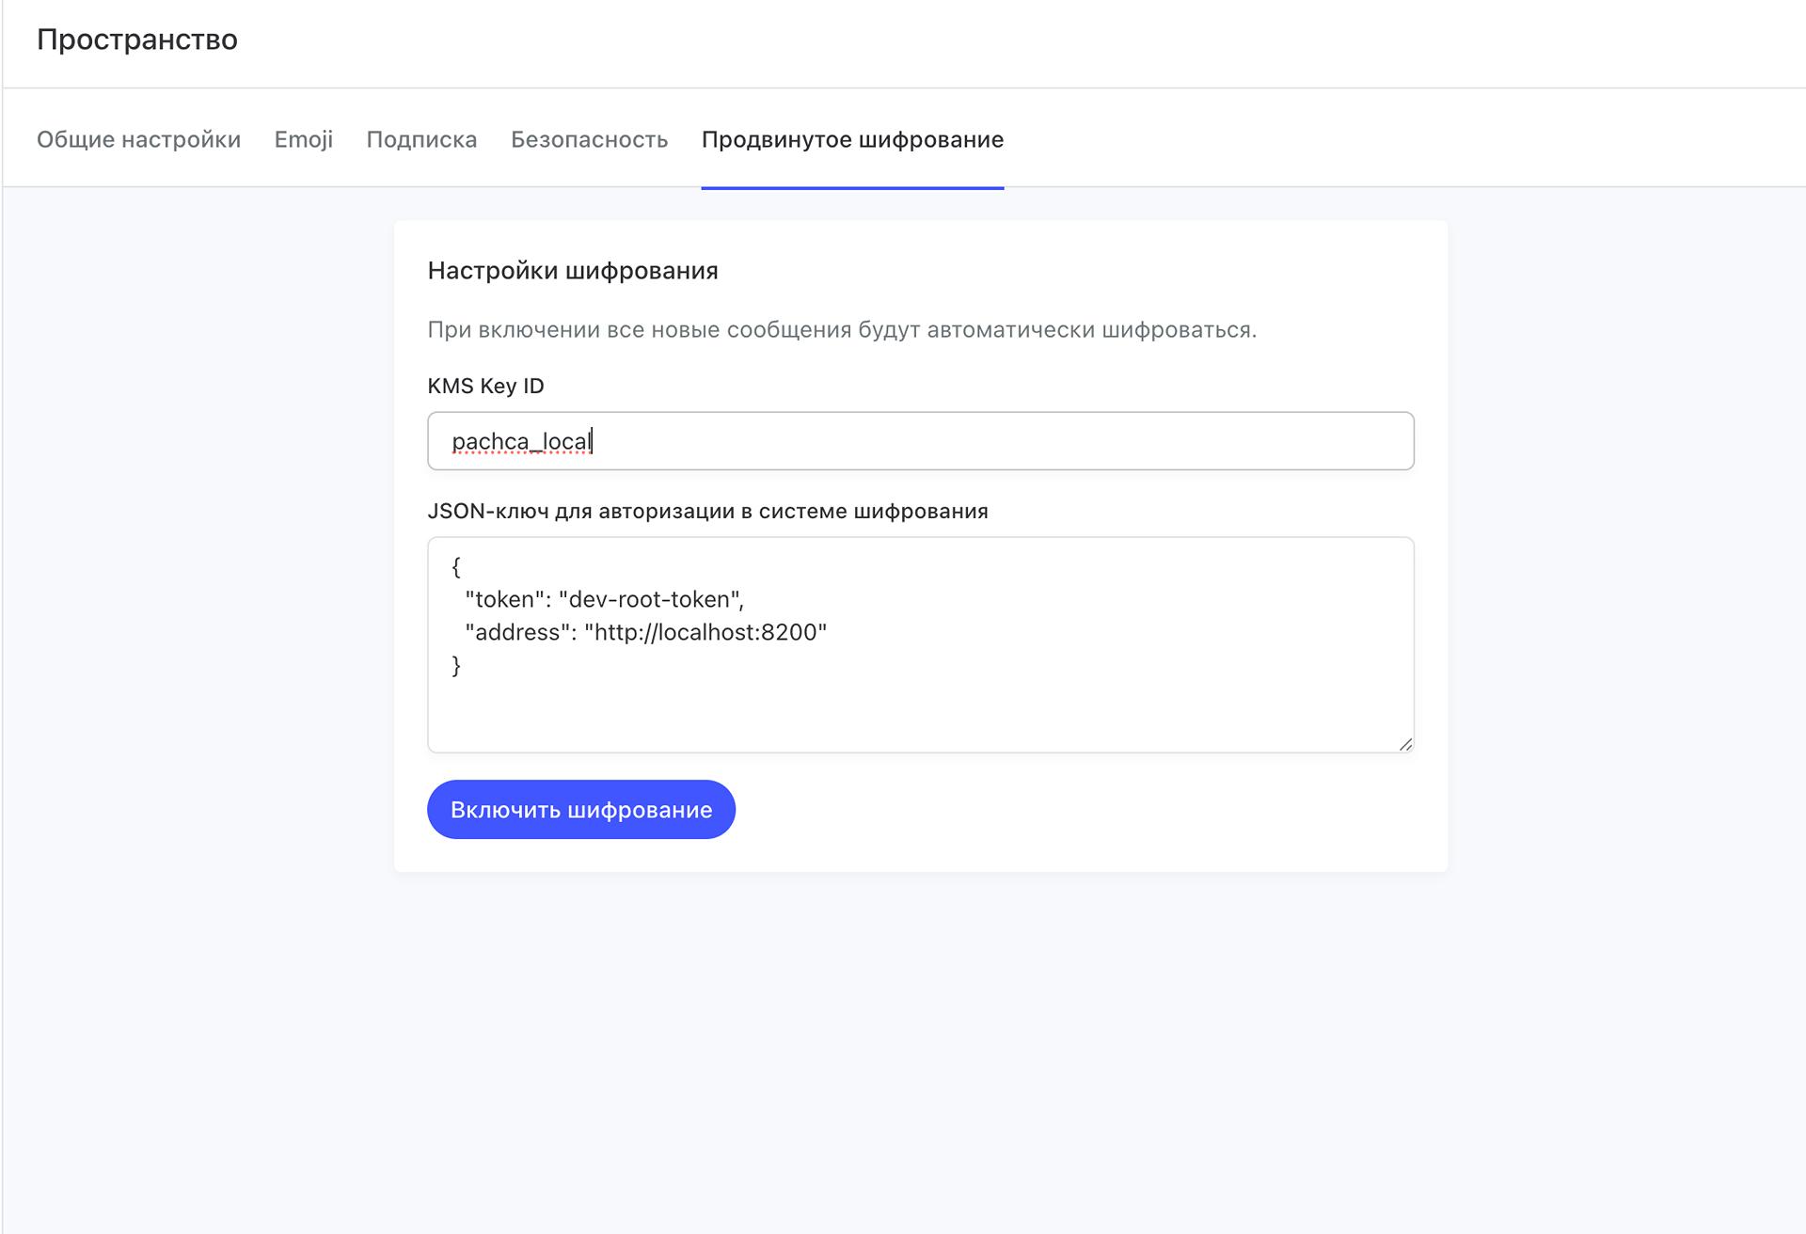Switch to the Общие настройки tab
The width and height of the screenshot is (1806, 1234).
(x=138, y=138)
